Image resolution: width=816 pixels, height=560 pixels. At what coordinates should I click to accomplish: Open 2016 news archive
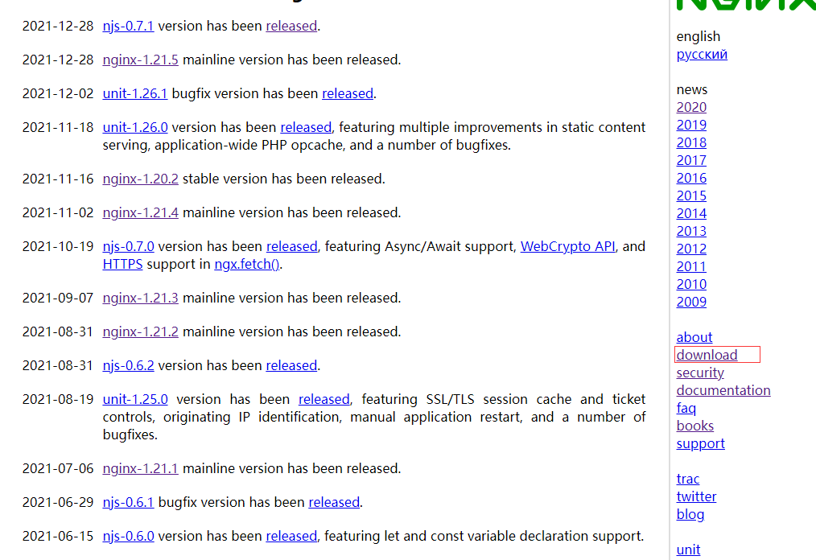[x=691, y=179]
